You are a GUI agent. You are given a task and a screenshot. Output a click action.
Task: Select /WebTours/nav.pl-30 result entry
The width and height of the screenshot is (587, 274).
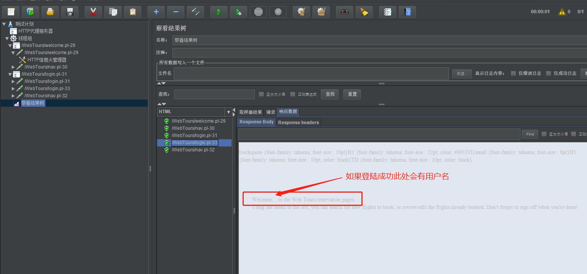click(193, 128)
